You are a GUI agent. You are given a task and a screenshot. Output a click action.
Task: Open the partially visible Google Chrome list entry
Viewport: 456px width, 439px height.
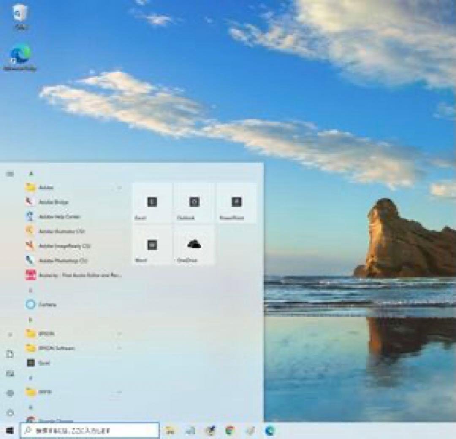(74, 420)
